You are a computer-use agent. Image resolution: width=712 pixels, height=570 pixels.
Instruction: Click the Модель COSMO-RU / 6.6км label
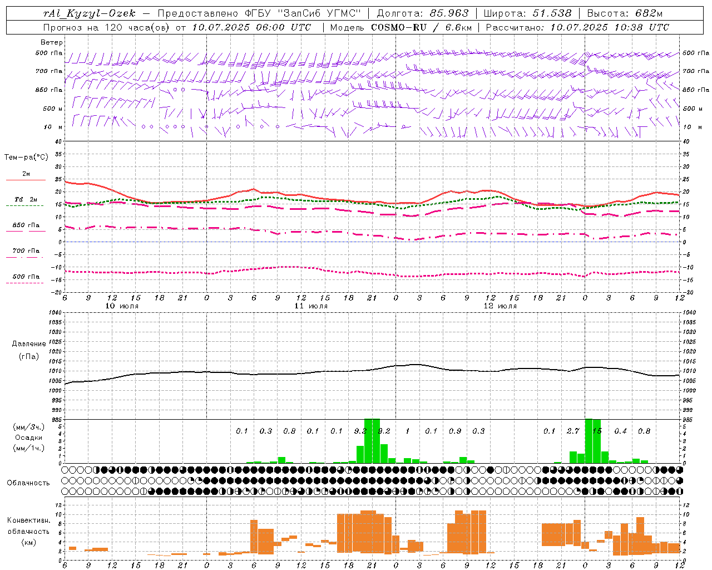click(401, 27)
